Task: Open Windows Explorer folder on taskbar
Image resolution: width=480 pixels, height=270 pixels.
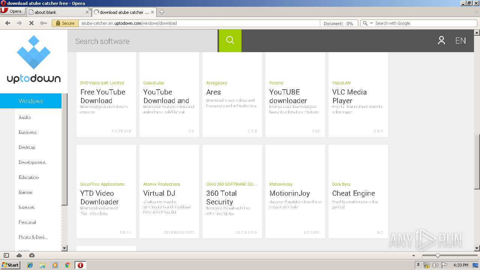Action: (42, 265)
